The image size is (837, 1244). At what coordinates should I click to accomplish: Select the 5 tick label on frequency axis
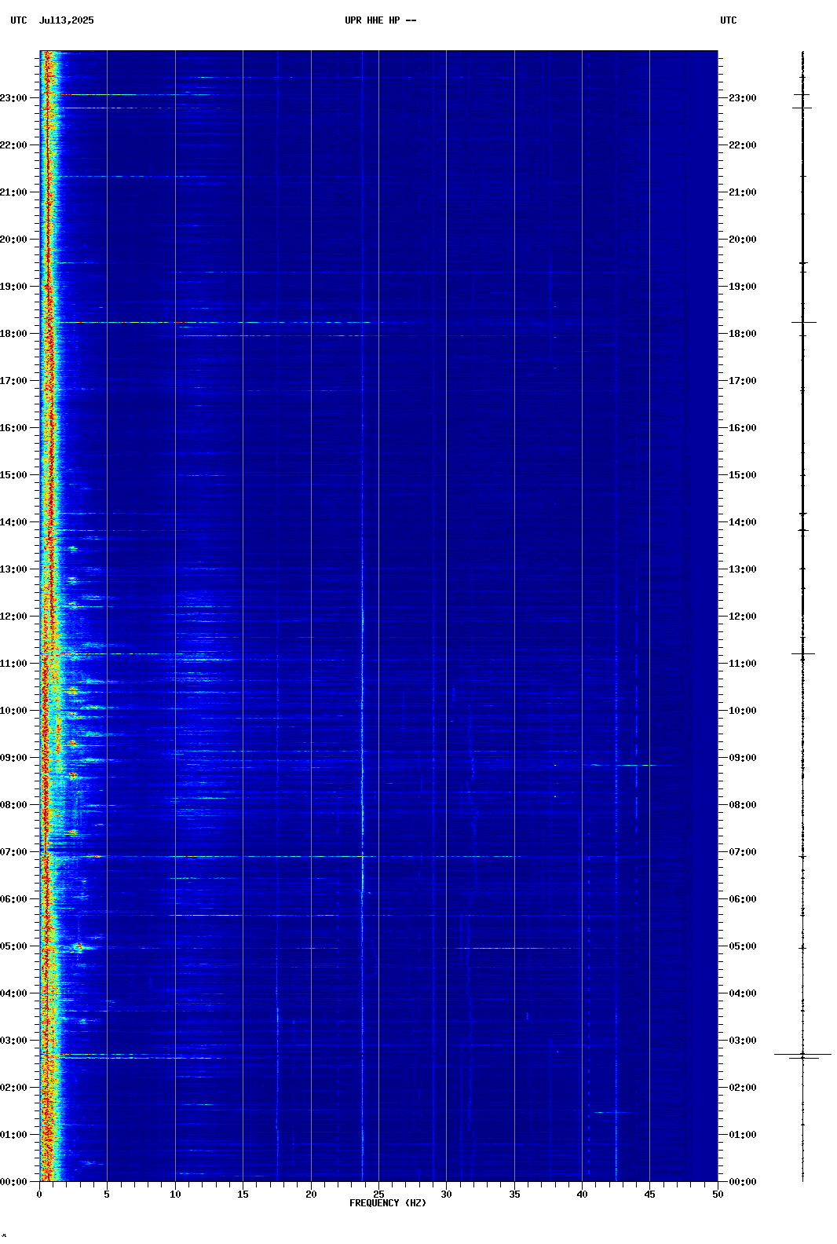pyautogui.click(x=107, y=1195)
